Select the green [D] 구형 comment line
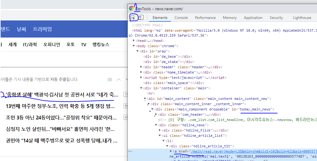This screenshot has width=317, height=161. point(238,120)
